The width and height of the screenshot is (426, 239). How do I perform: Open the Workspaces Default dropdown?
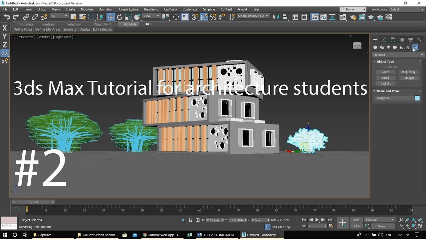click(x=407, y=9)
